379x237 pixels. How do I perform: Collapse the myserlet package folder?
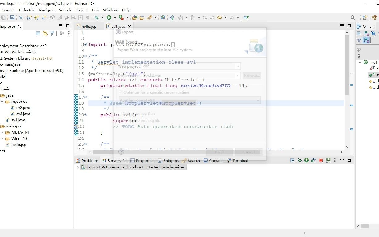pyautogui.click(x=2, y=102)
